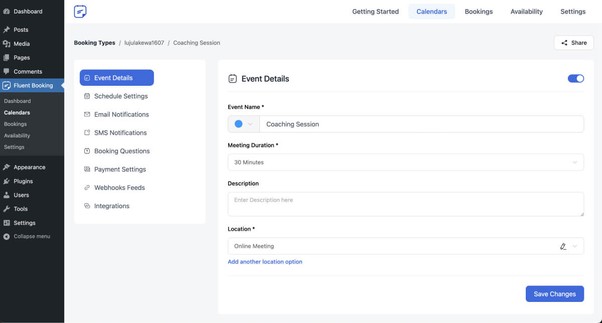Click the Dashboard gauge icon in WordPress sidebar
This screenshot has height=323, width=602.
[7, 12]
